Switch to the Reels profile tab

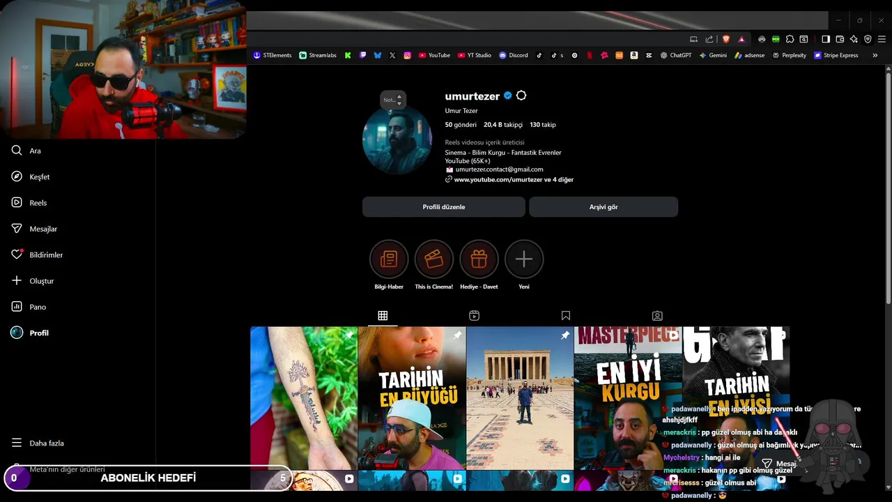pos(474,316)
